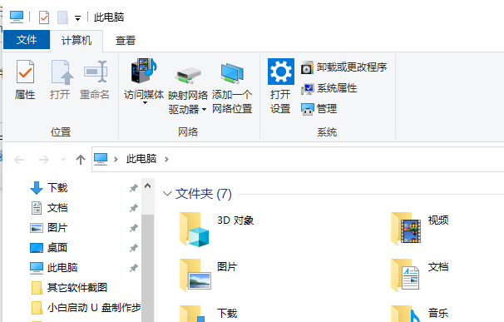The height and width of the screenshot is (322, 504).
Task: Expand the chevron after 此电脑 in address bar
Action: tap(166, 159)
